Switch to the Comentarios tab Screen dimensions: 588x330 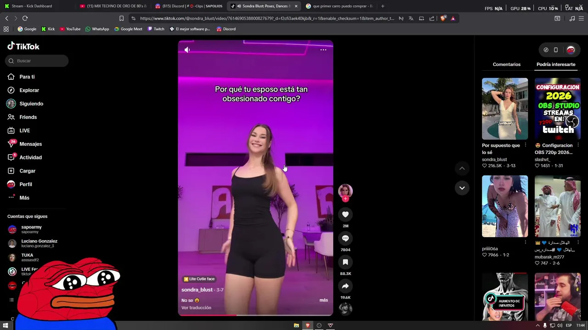[x=507, y=64]
